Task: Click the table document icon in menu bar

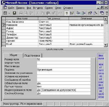Action: point(5,8)
